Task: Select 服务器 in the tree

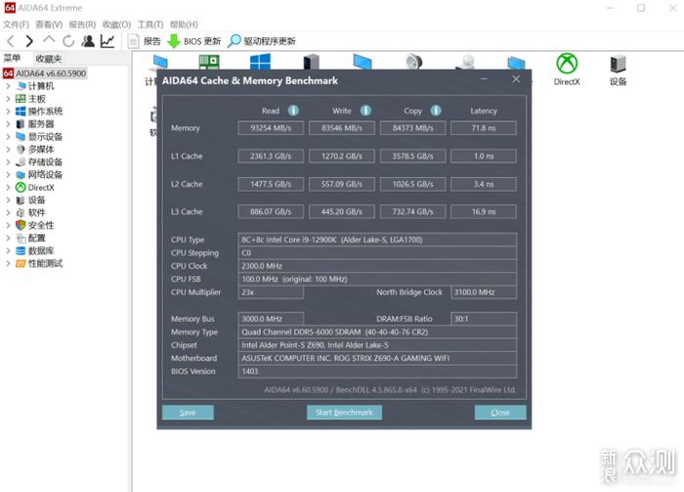Action: (x=41, y=124)
